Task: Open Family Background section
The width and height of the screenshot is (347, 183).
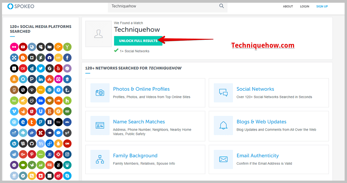Action: [x=145, y=159]
